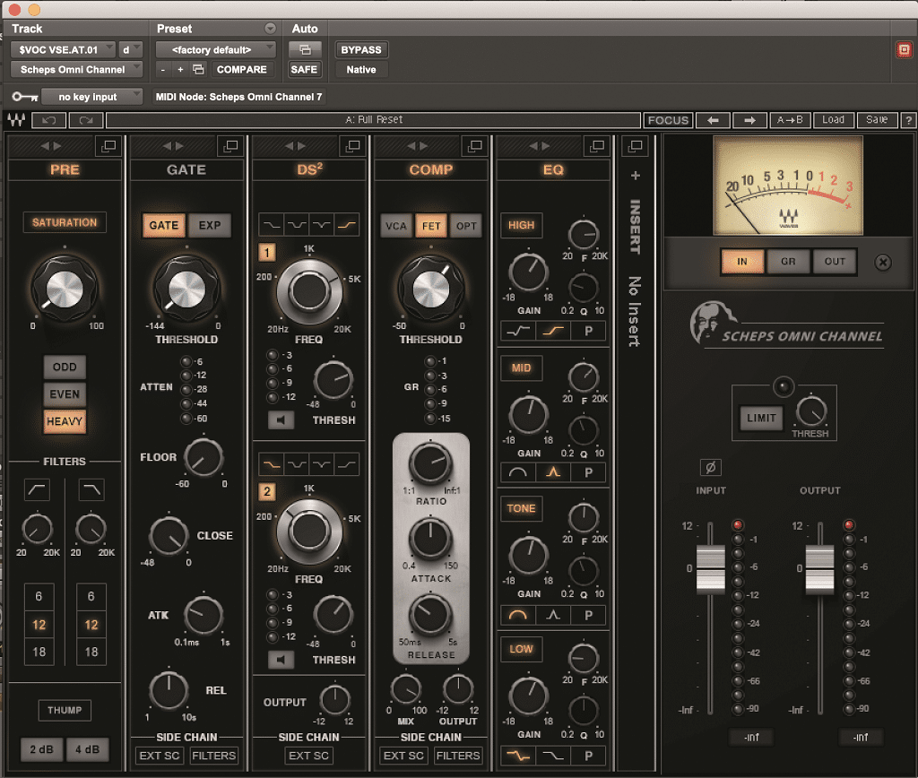The height and width of the screenshot is (778, 918).
Task: Click the previous preset left arrow
Action: coord(713,120)
